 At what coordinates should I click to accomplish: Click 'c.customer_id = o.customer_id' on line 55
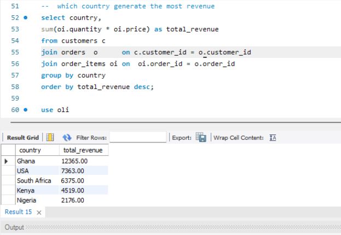pyautogui.click(x=193, y=52)
